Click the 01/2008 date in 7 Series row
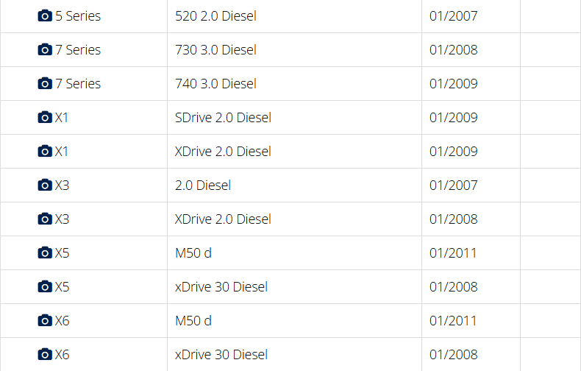 tap(453, 50)
